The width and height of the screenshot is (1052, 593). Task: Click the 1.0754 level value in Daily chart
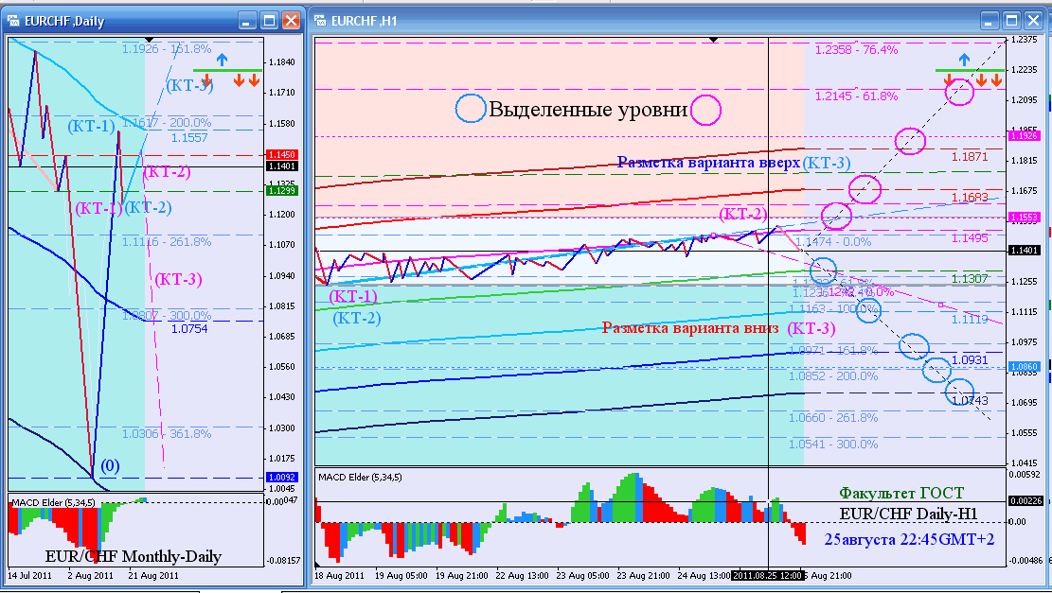coord(189,329)
